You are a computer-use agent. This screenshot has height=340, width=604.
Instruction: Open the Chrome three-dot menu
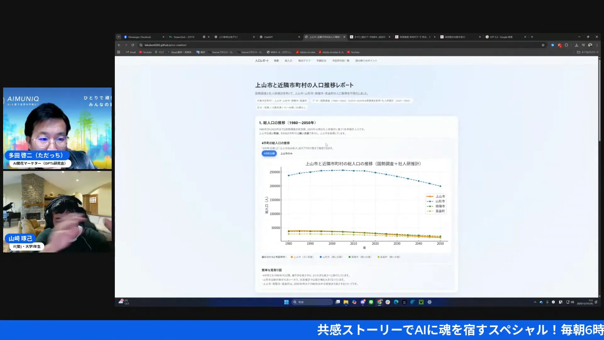point(597,45)
